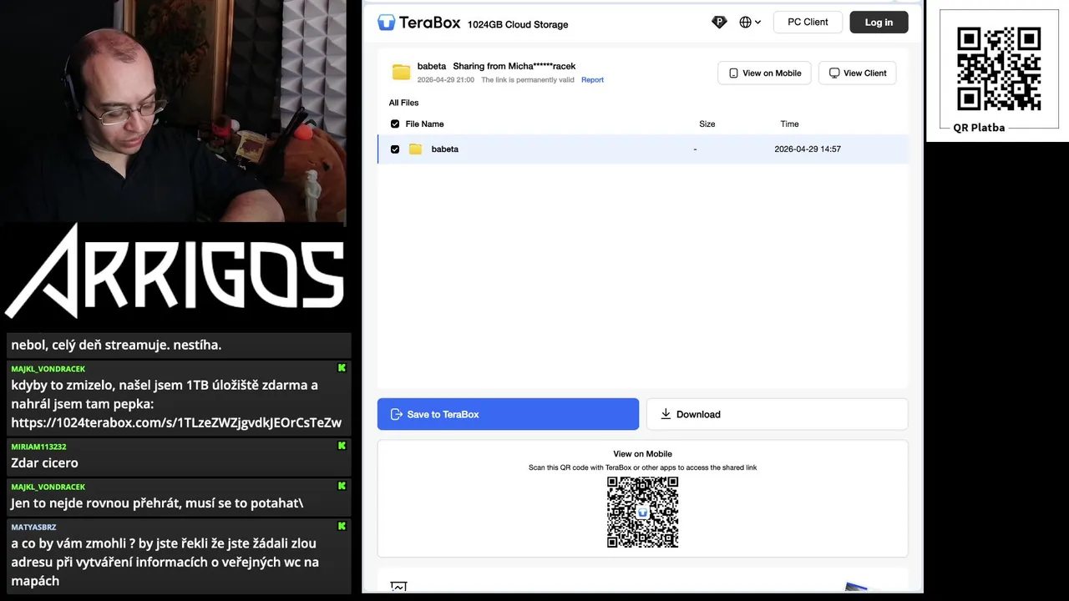1069x601 pixels.
Task: Uncheck the babeta folder row checkbox
Action: (395, 149)
